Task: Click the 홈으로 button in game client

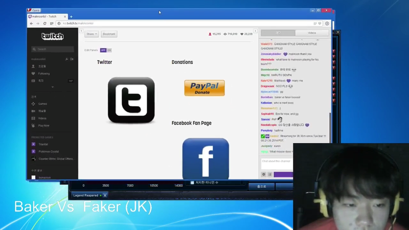Action: 262,187
